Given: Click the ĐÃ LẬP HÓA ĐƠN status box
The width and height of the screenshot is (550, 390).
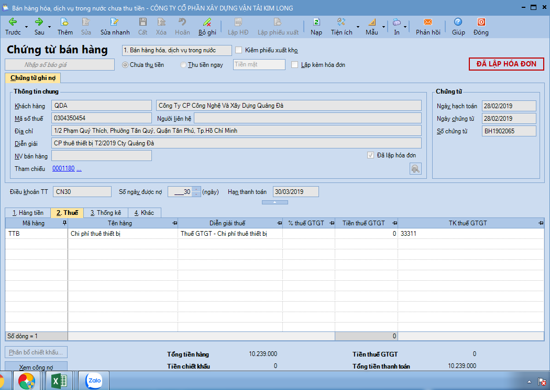Looking at the screenshot, I should tap(506, 64).
